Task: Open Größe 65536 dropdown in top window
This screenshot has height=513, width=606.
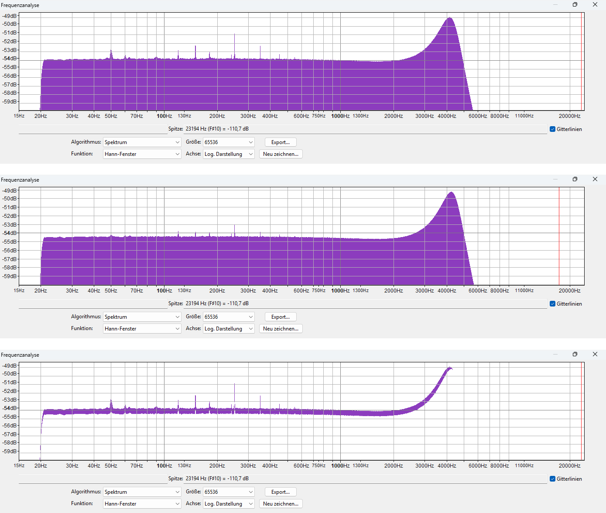Action: [x=229, y=142]
